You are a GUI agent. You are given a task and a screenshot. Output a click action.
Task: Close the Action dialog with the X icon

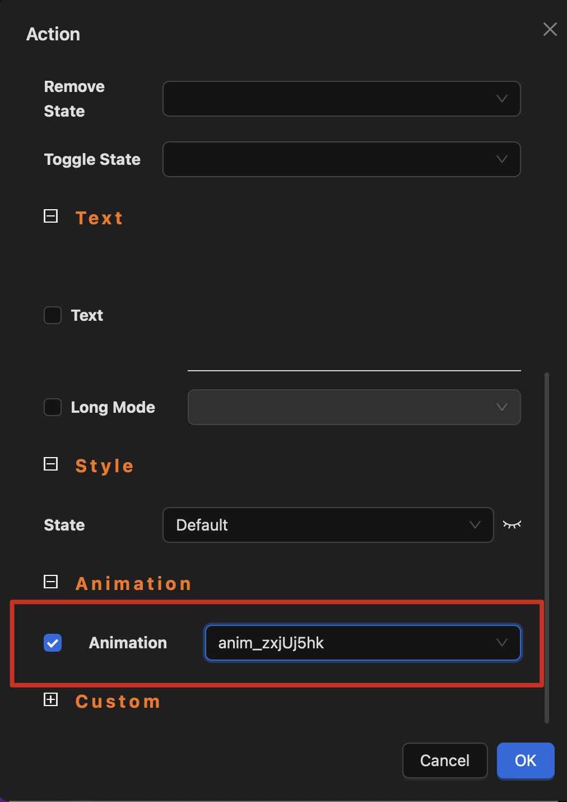pyautogui.click(x=550, y=29)
